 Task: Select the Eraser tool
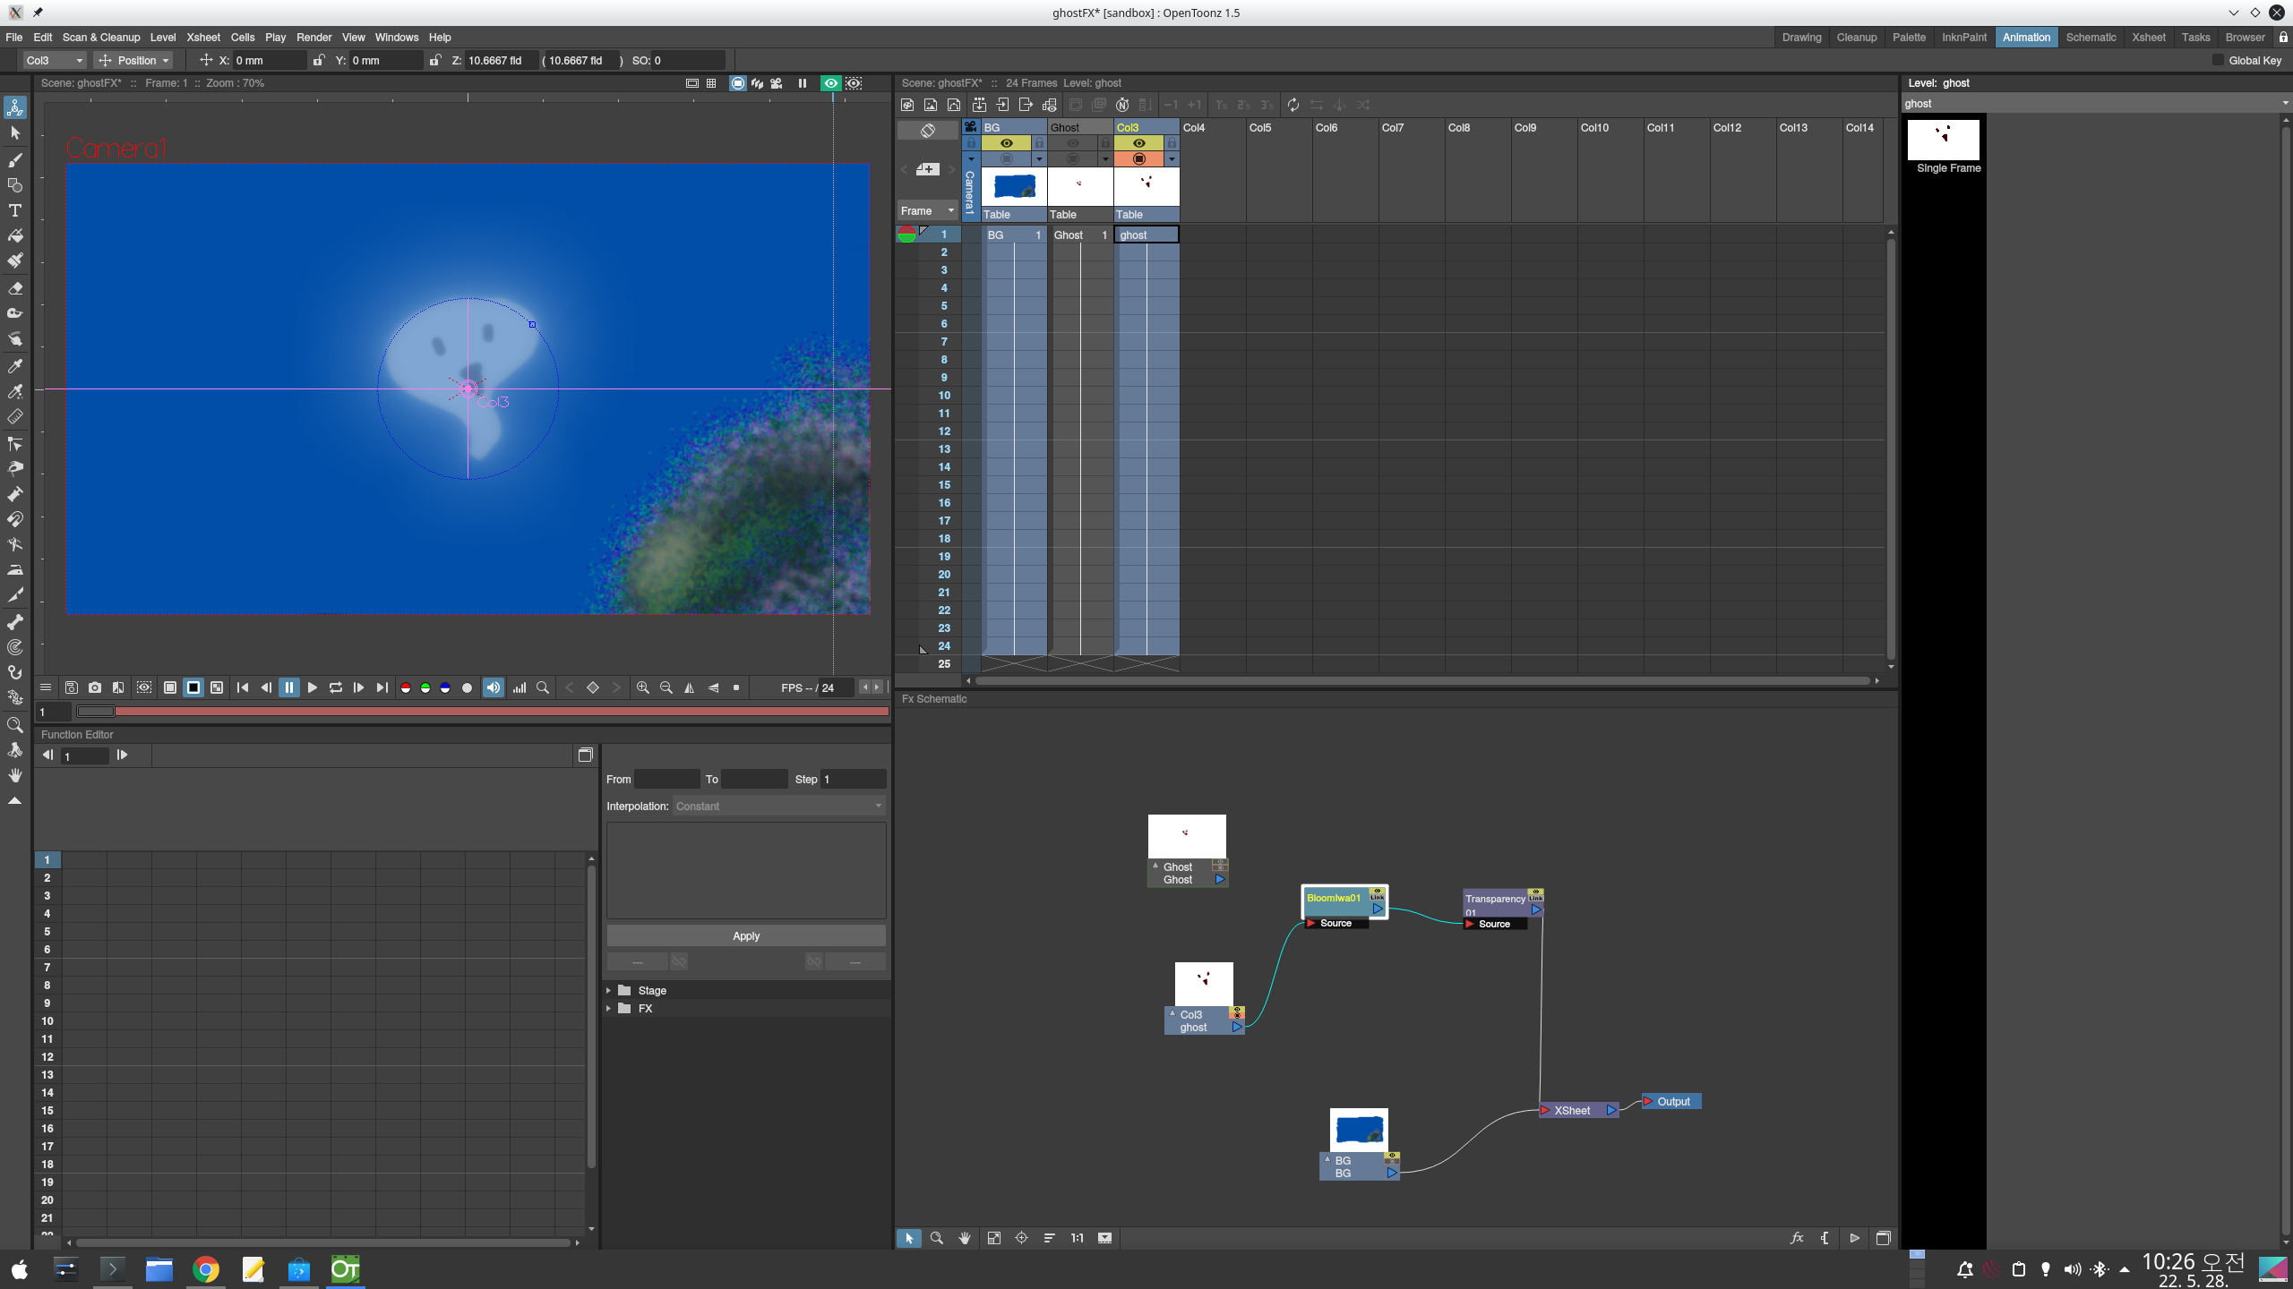(x=15, y=288)
